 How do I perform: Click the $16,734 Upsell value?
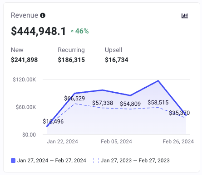coord(117,60)
